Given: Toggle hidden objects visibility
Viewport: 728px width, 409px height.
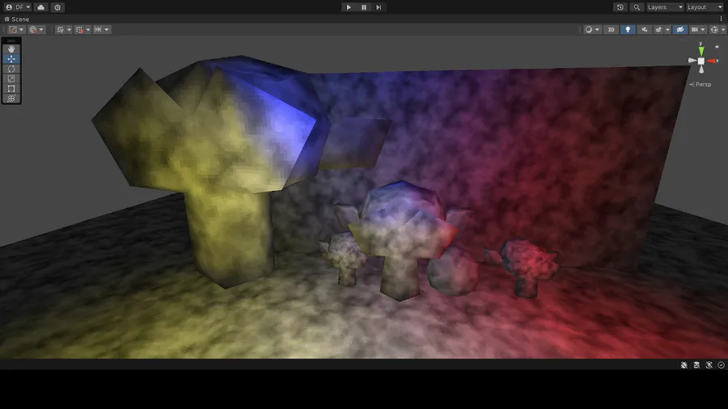Looking at the screenshot, I should 680,29.
